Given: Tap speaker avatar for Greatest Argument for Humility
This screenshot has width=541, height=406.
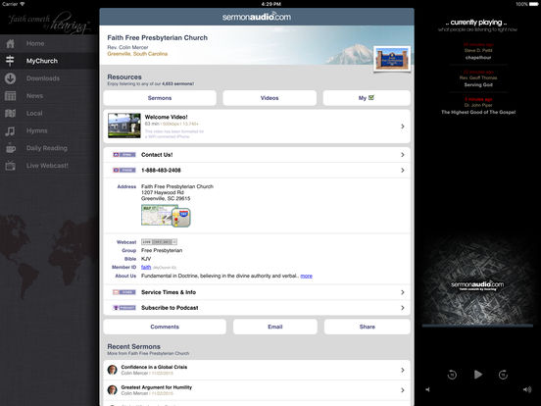Looking at the screenshot, I should click(112, 390).
